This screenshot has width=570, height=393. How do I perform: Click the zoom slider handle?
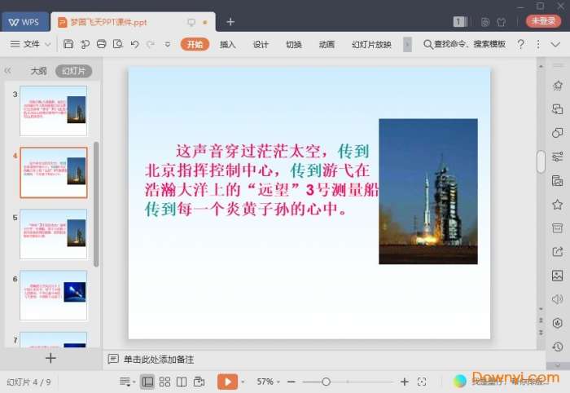tap(326, 382)
